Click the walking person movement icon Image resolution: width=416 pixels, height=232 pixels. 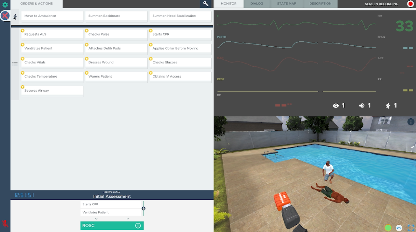pyautogui.click(x=15, y=17)
